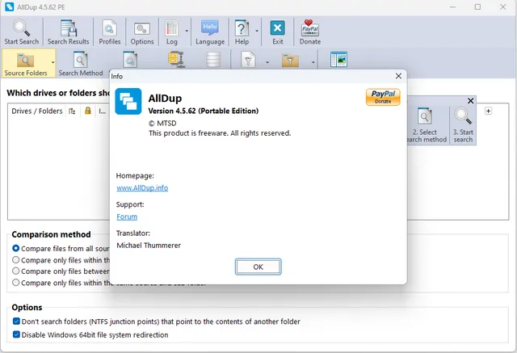Image resolution: width=517 pixels, height=353 pixels.
Task: Click the grayed database stack icon
Action: click(213, 59)
